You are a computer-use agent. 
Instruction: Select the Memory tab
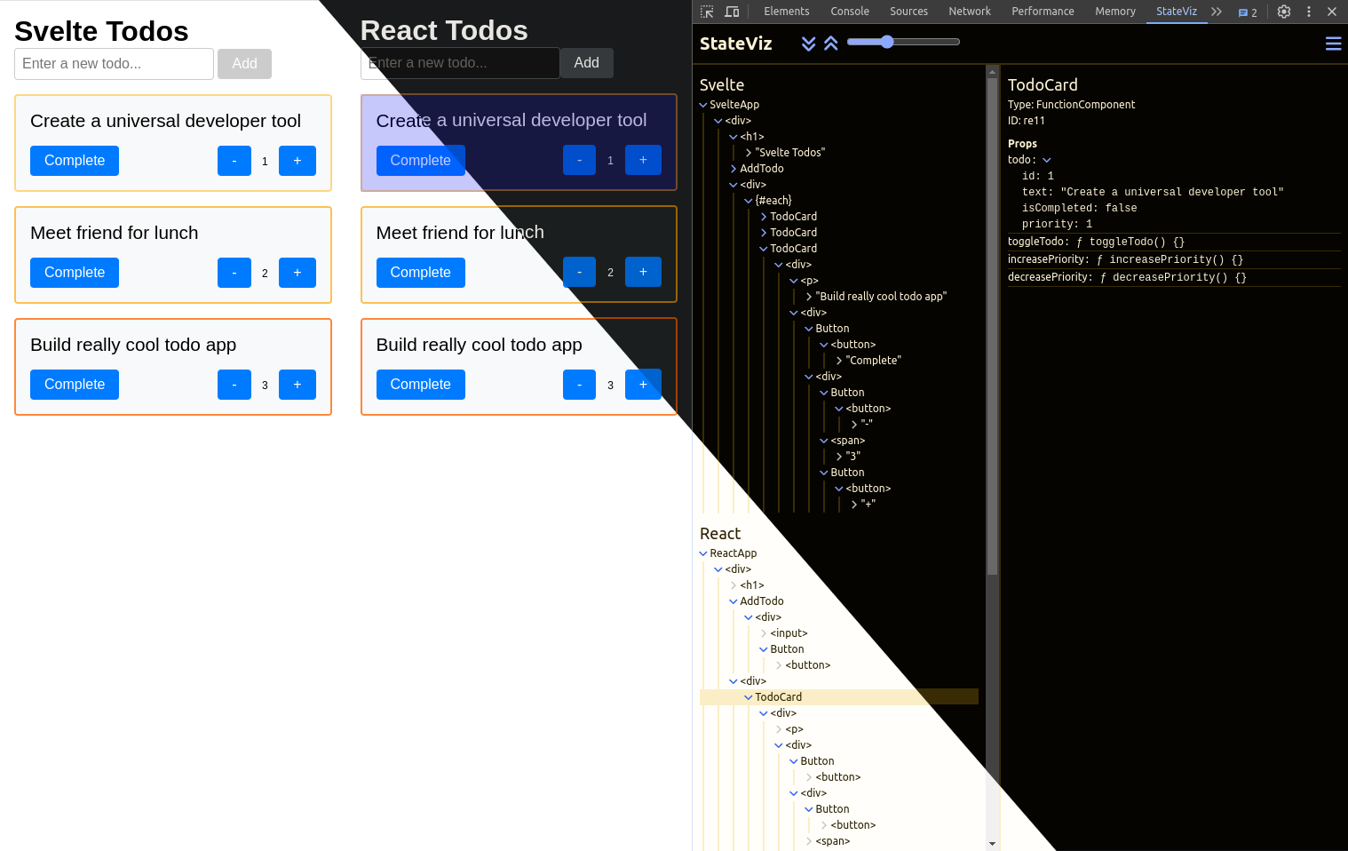(x=1115, y=12)
